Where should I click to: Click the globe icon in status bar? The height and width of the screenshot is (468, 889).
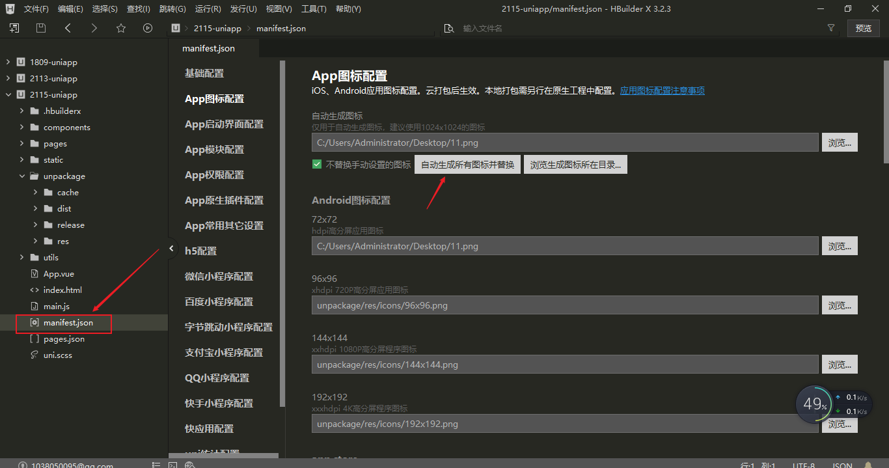coord(189,465)
